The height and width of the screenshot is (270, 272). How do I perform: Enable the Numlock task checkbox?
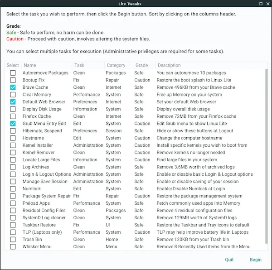pyautogui.click(x=13, y=189)
